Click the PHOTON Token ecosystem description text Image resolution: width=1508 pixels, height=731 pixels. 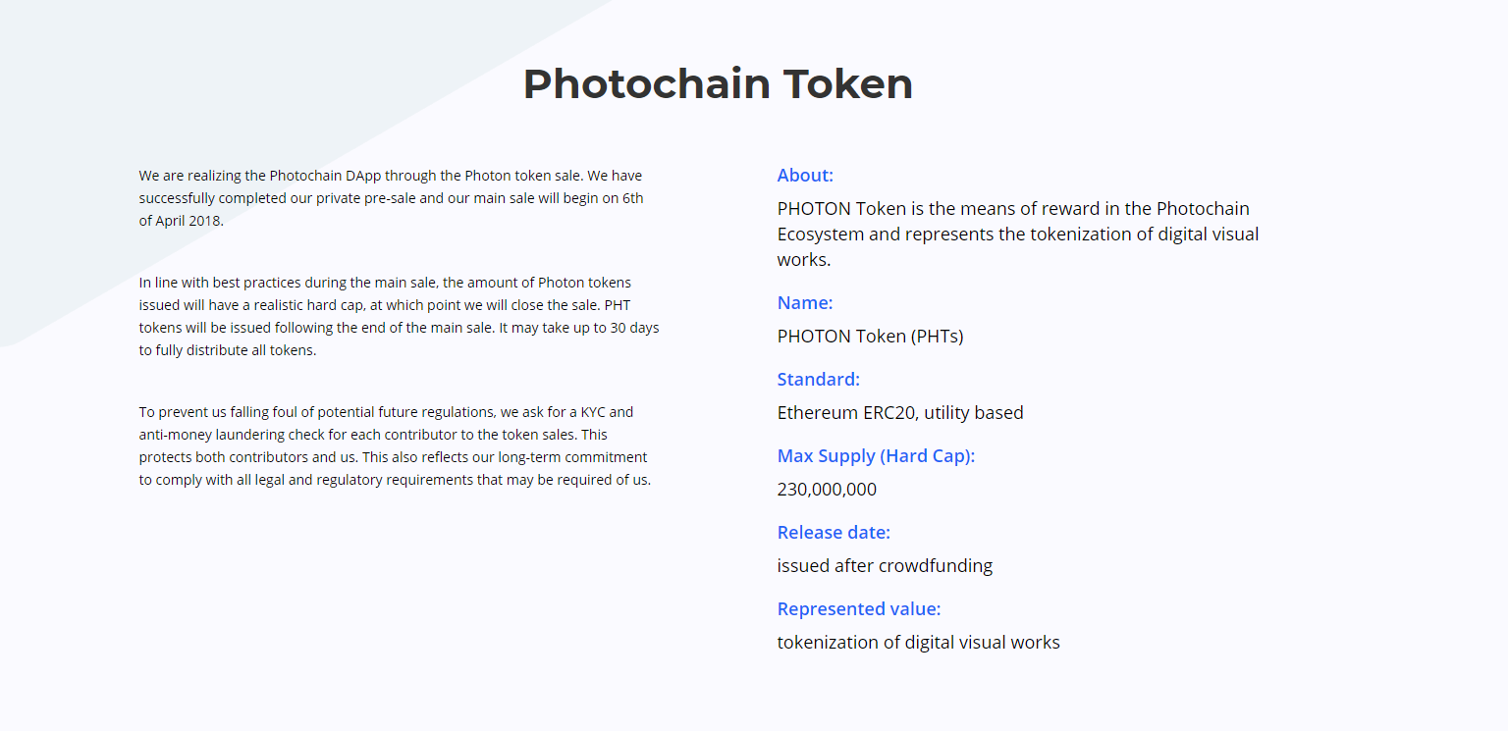tap(1017, 234)
